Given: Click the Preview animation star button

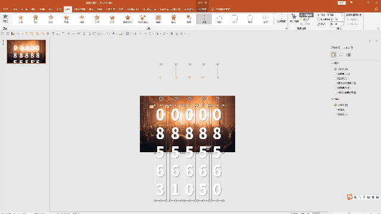Looking at the screenshot, I should tap(5, 18).
